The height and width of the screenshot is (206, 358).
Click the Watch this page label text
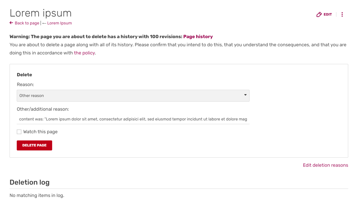pyautogui.click(x=40, y=132)
